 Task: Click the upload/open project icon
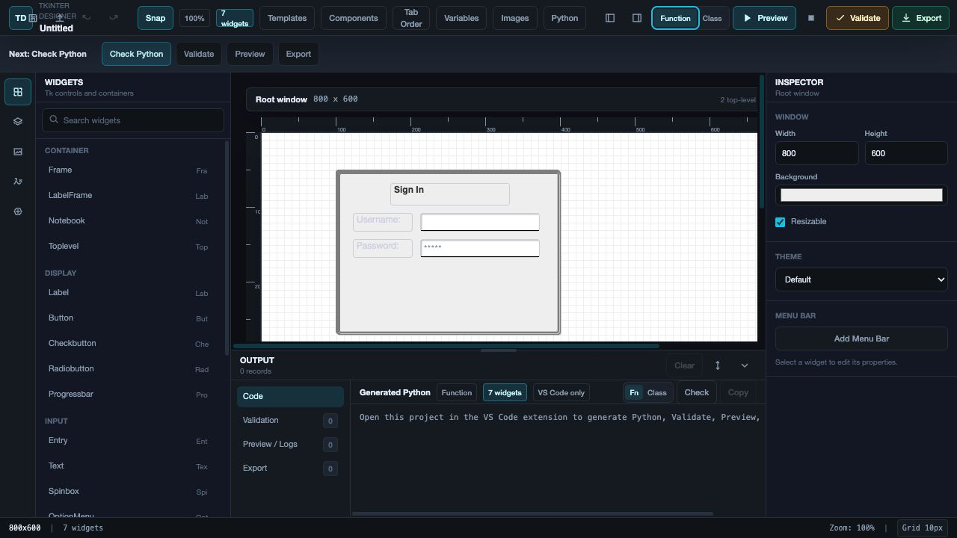[x=60, y=17]
